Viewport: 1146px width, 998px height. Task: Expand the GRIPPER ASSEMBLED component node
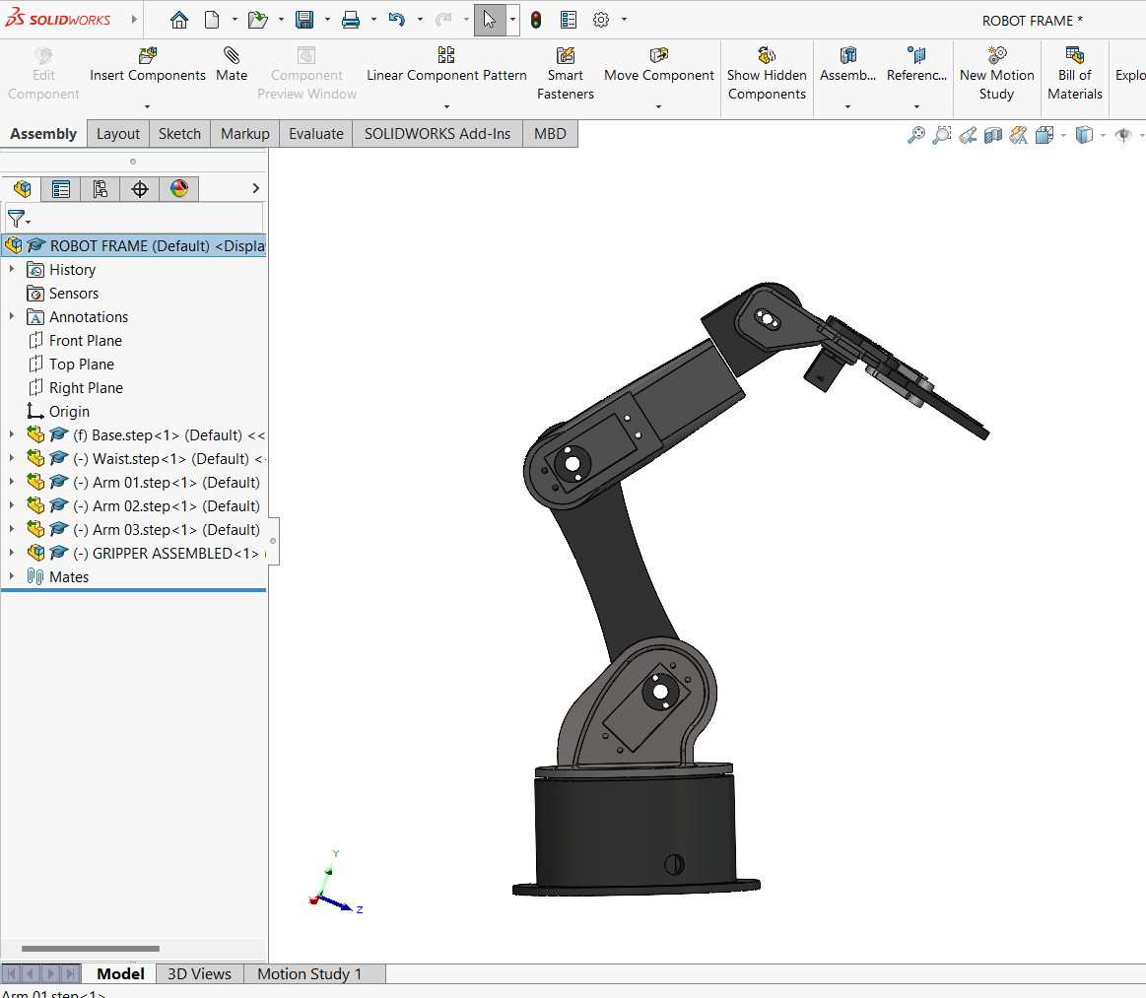tap(12, 554)
